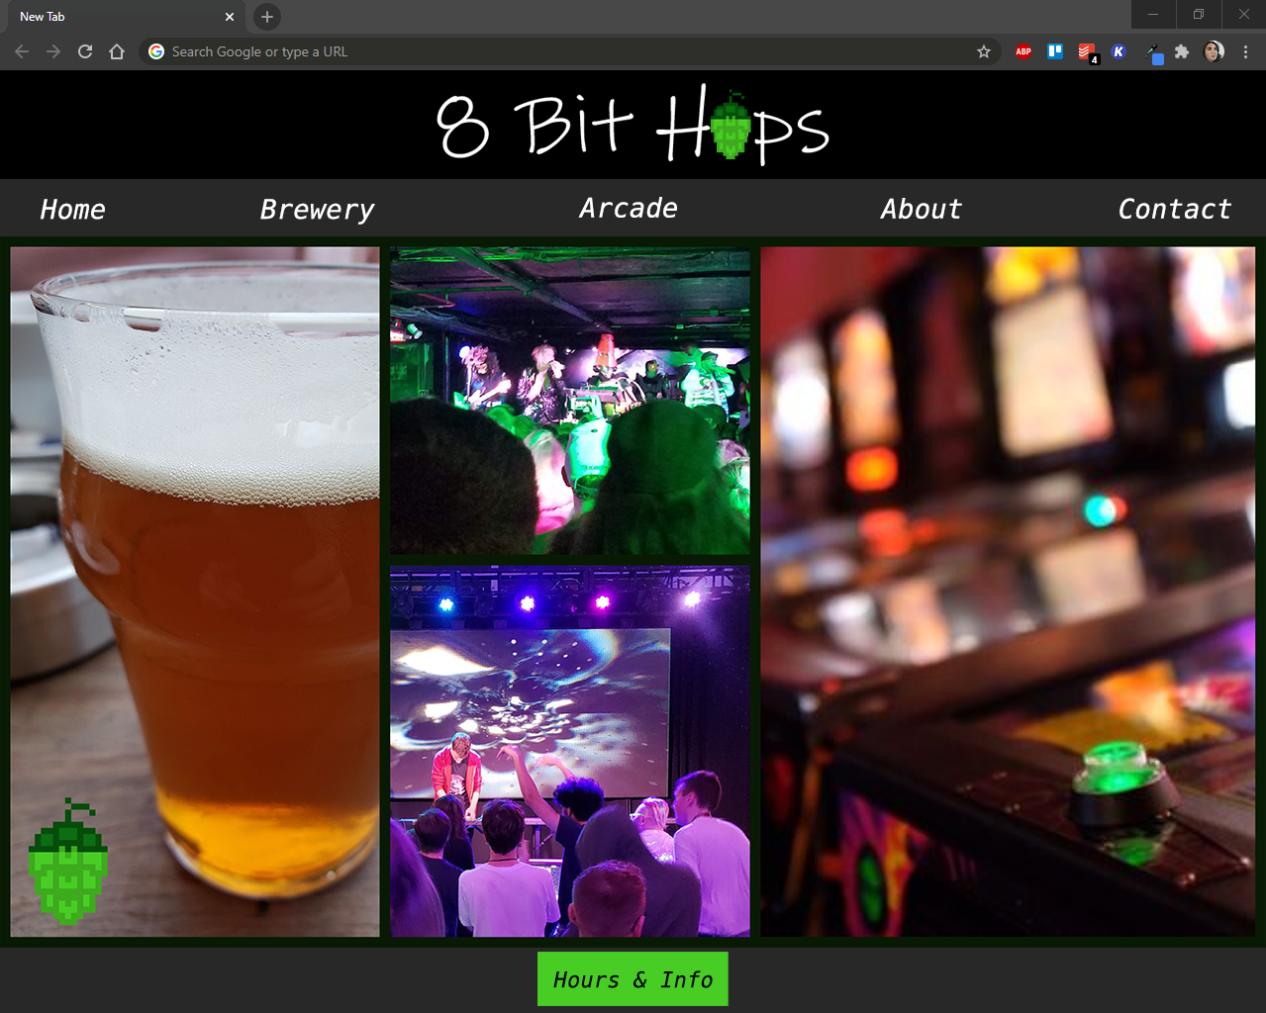Click the user profile avatar

1214,51
